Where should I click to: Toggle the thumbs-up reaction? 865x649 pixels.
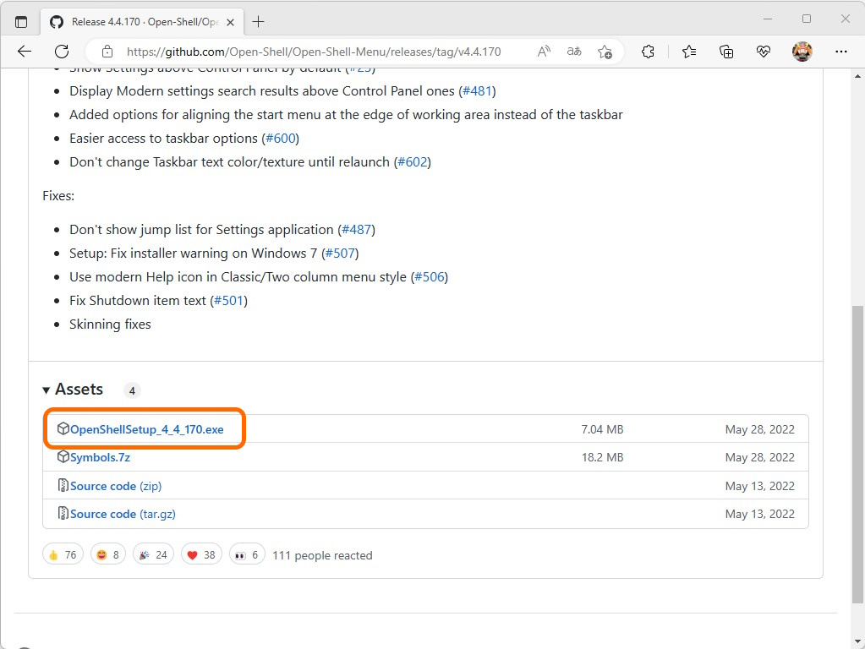coord(63,554)
